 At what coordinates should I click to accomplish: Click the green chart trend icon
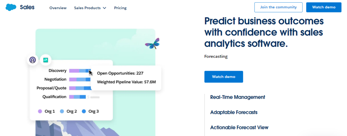coord(45,60)
